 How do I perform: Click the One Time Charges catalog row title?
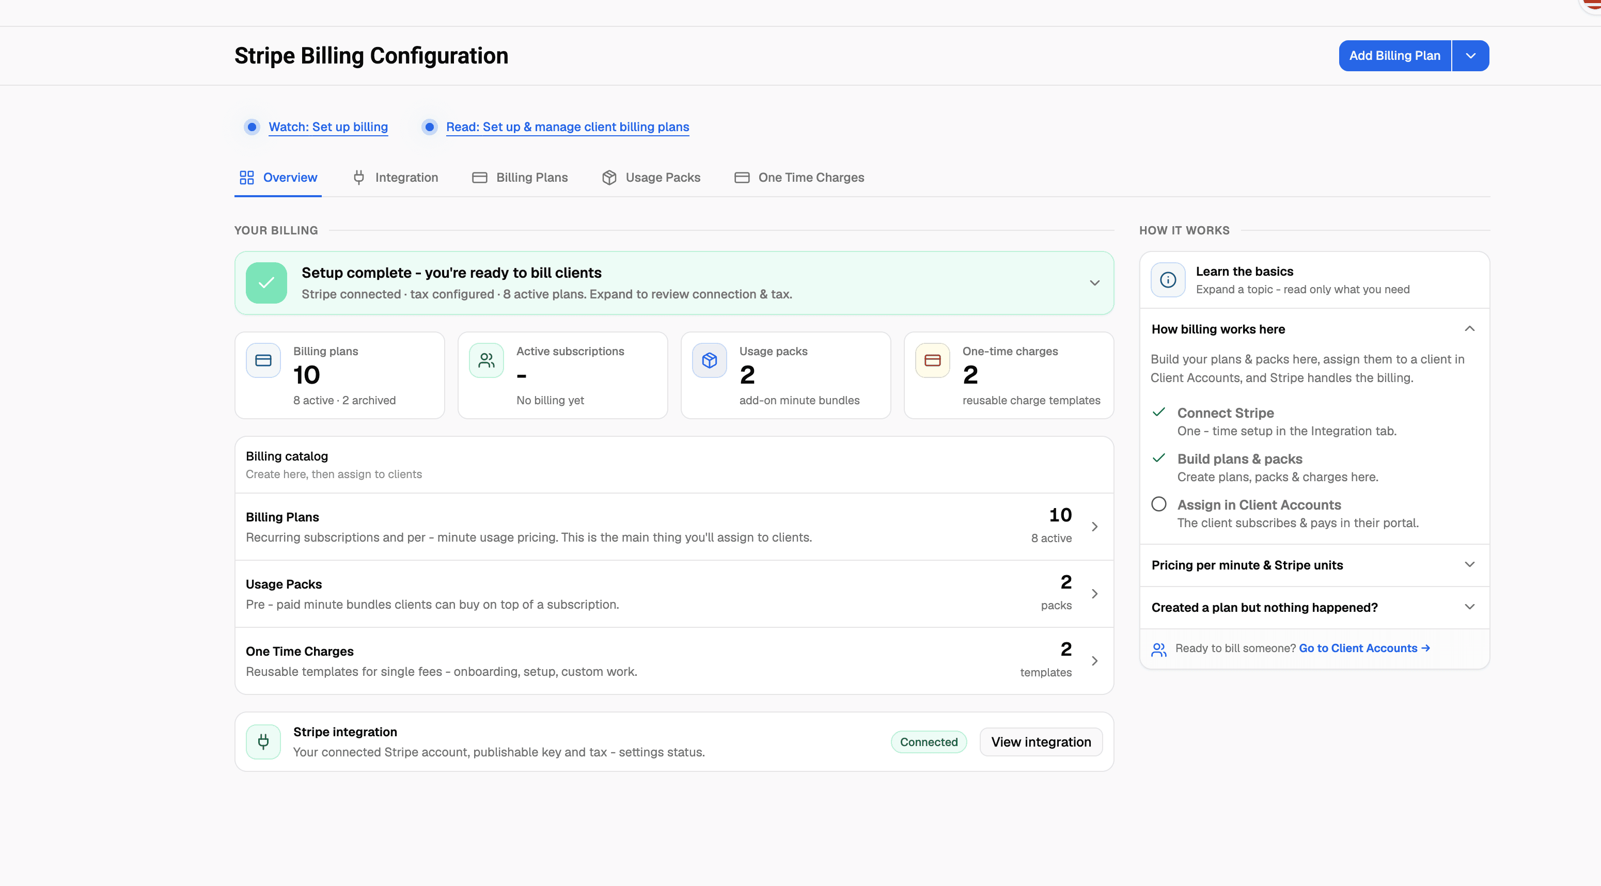[300, 651]
